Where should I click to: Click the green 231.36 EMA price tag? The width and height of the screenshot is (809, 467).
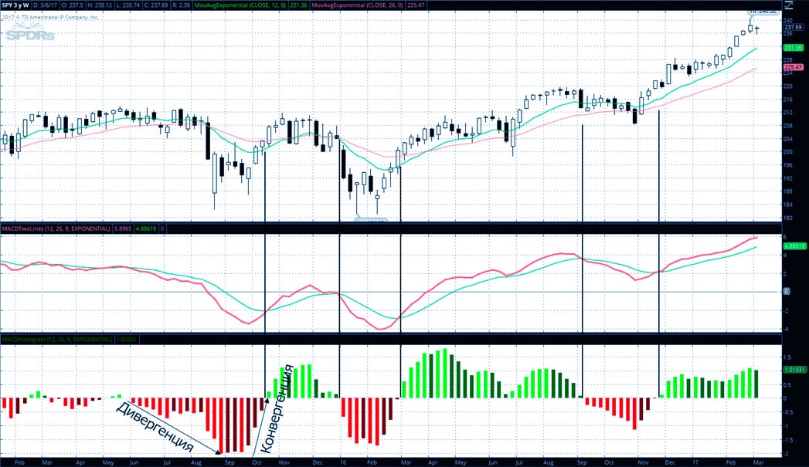coord(794,48)
